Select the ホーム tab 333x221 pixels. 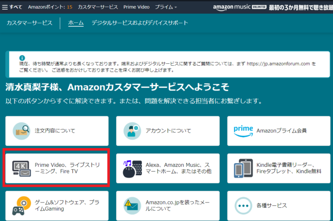point(76,23)
